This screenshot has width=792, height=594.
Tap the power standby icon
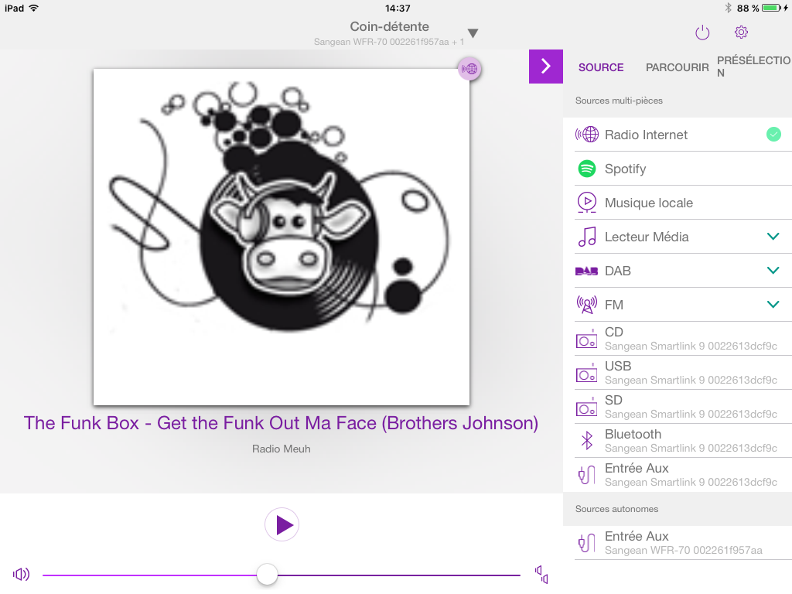point(702,32)
